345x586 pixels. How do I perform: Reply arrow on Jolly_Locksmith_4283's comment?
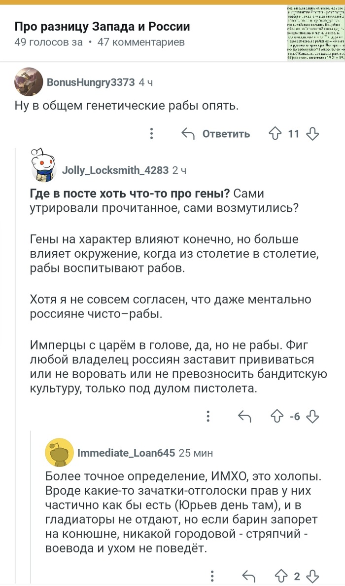pos(244,416)
